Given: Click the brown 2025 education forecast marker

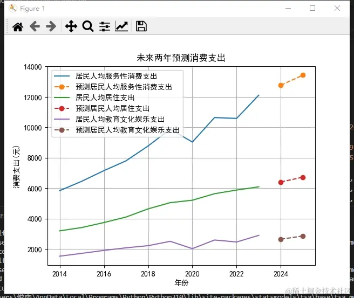Looking at the screenshot, I should [303, 236].
